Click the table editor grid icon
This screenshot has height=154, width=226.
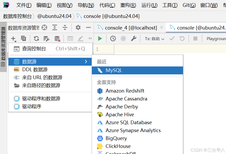pyautogui.click(x=70, y=38)
